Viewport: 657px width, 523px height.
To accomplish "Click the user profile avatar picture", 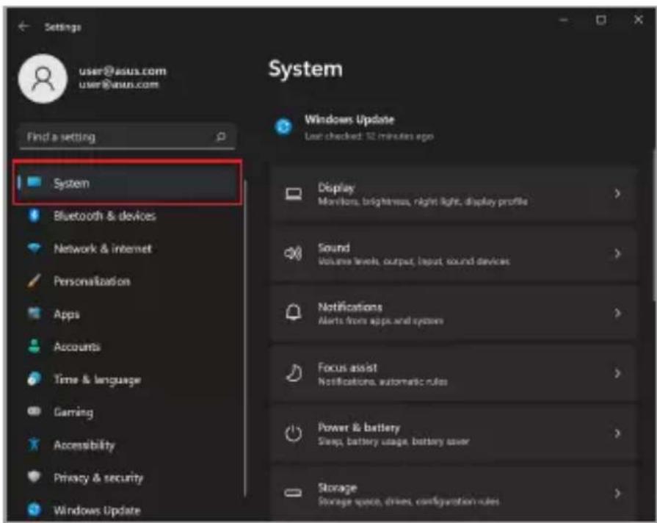I will pyautogui.click(x=43, y=79).
